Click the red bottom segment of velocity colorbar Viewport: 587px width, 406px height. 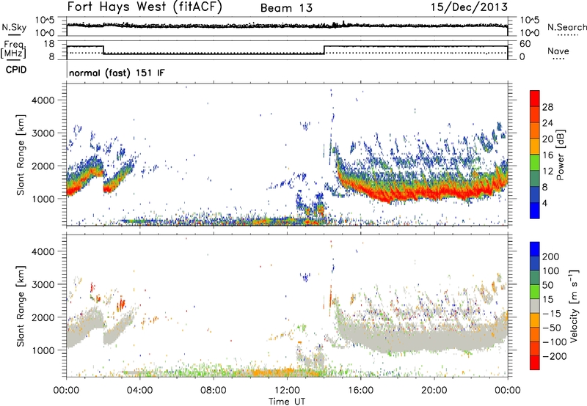tap(535, 363)
